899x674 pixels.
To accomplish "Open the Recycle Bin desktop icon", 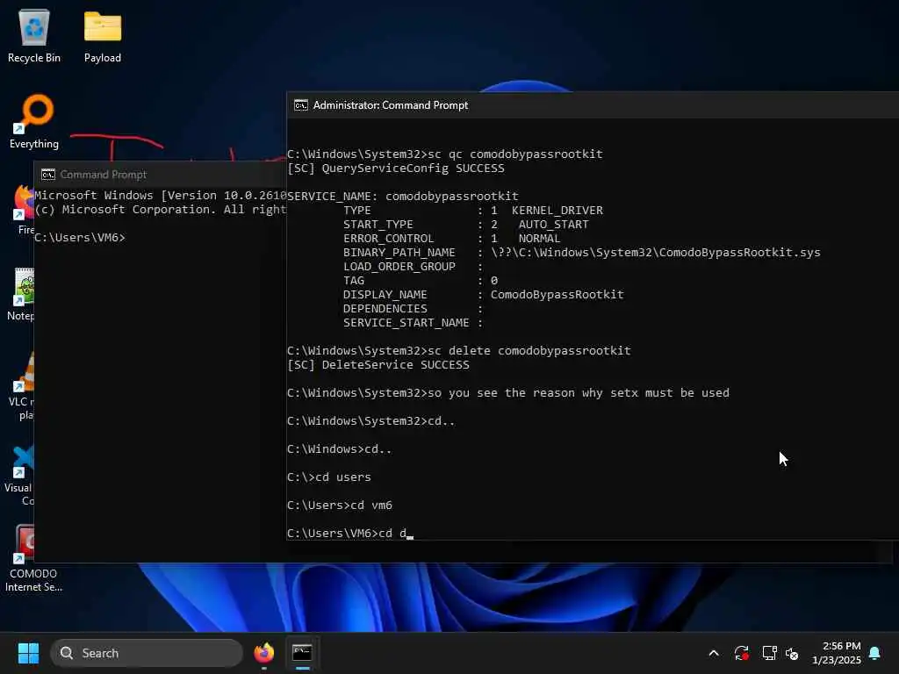I will [x=34, y=35].
